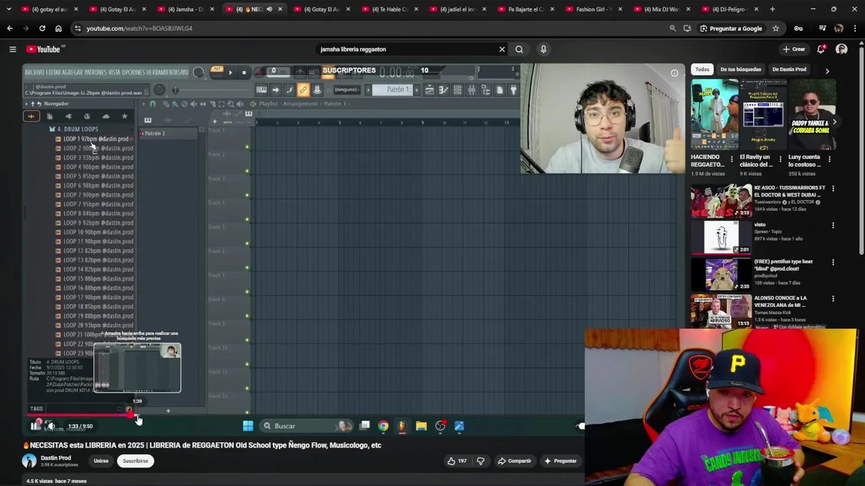Open the ALONSO CONOCE video thumbnail
The width and height of the screenshot is (865, 486).
(x=721, y=310)
